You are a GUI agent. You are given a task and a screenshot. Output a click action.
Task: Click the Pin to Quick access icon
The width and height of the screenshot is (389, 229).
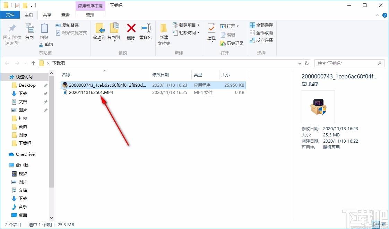pos(12,28)
